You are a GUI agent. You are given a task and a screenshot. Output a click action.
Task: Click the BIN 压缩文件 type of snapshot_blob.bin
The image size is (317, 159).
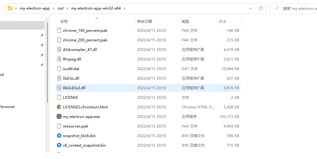(x=193, y=136)
